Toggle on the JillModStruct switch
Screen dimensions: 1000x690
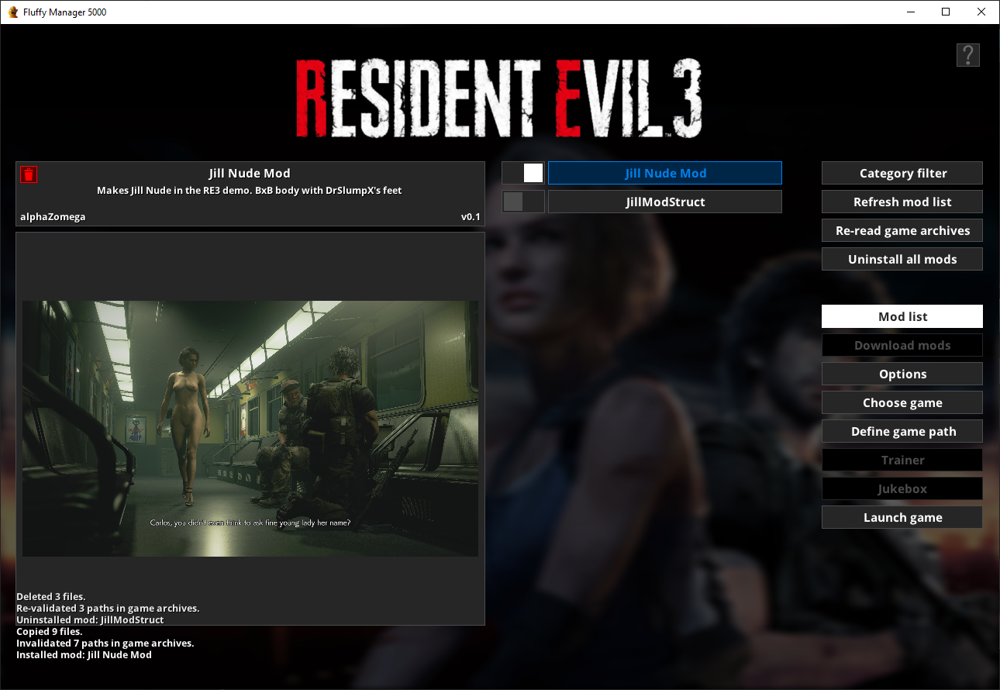[523, 202]
